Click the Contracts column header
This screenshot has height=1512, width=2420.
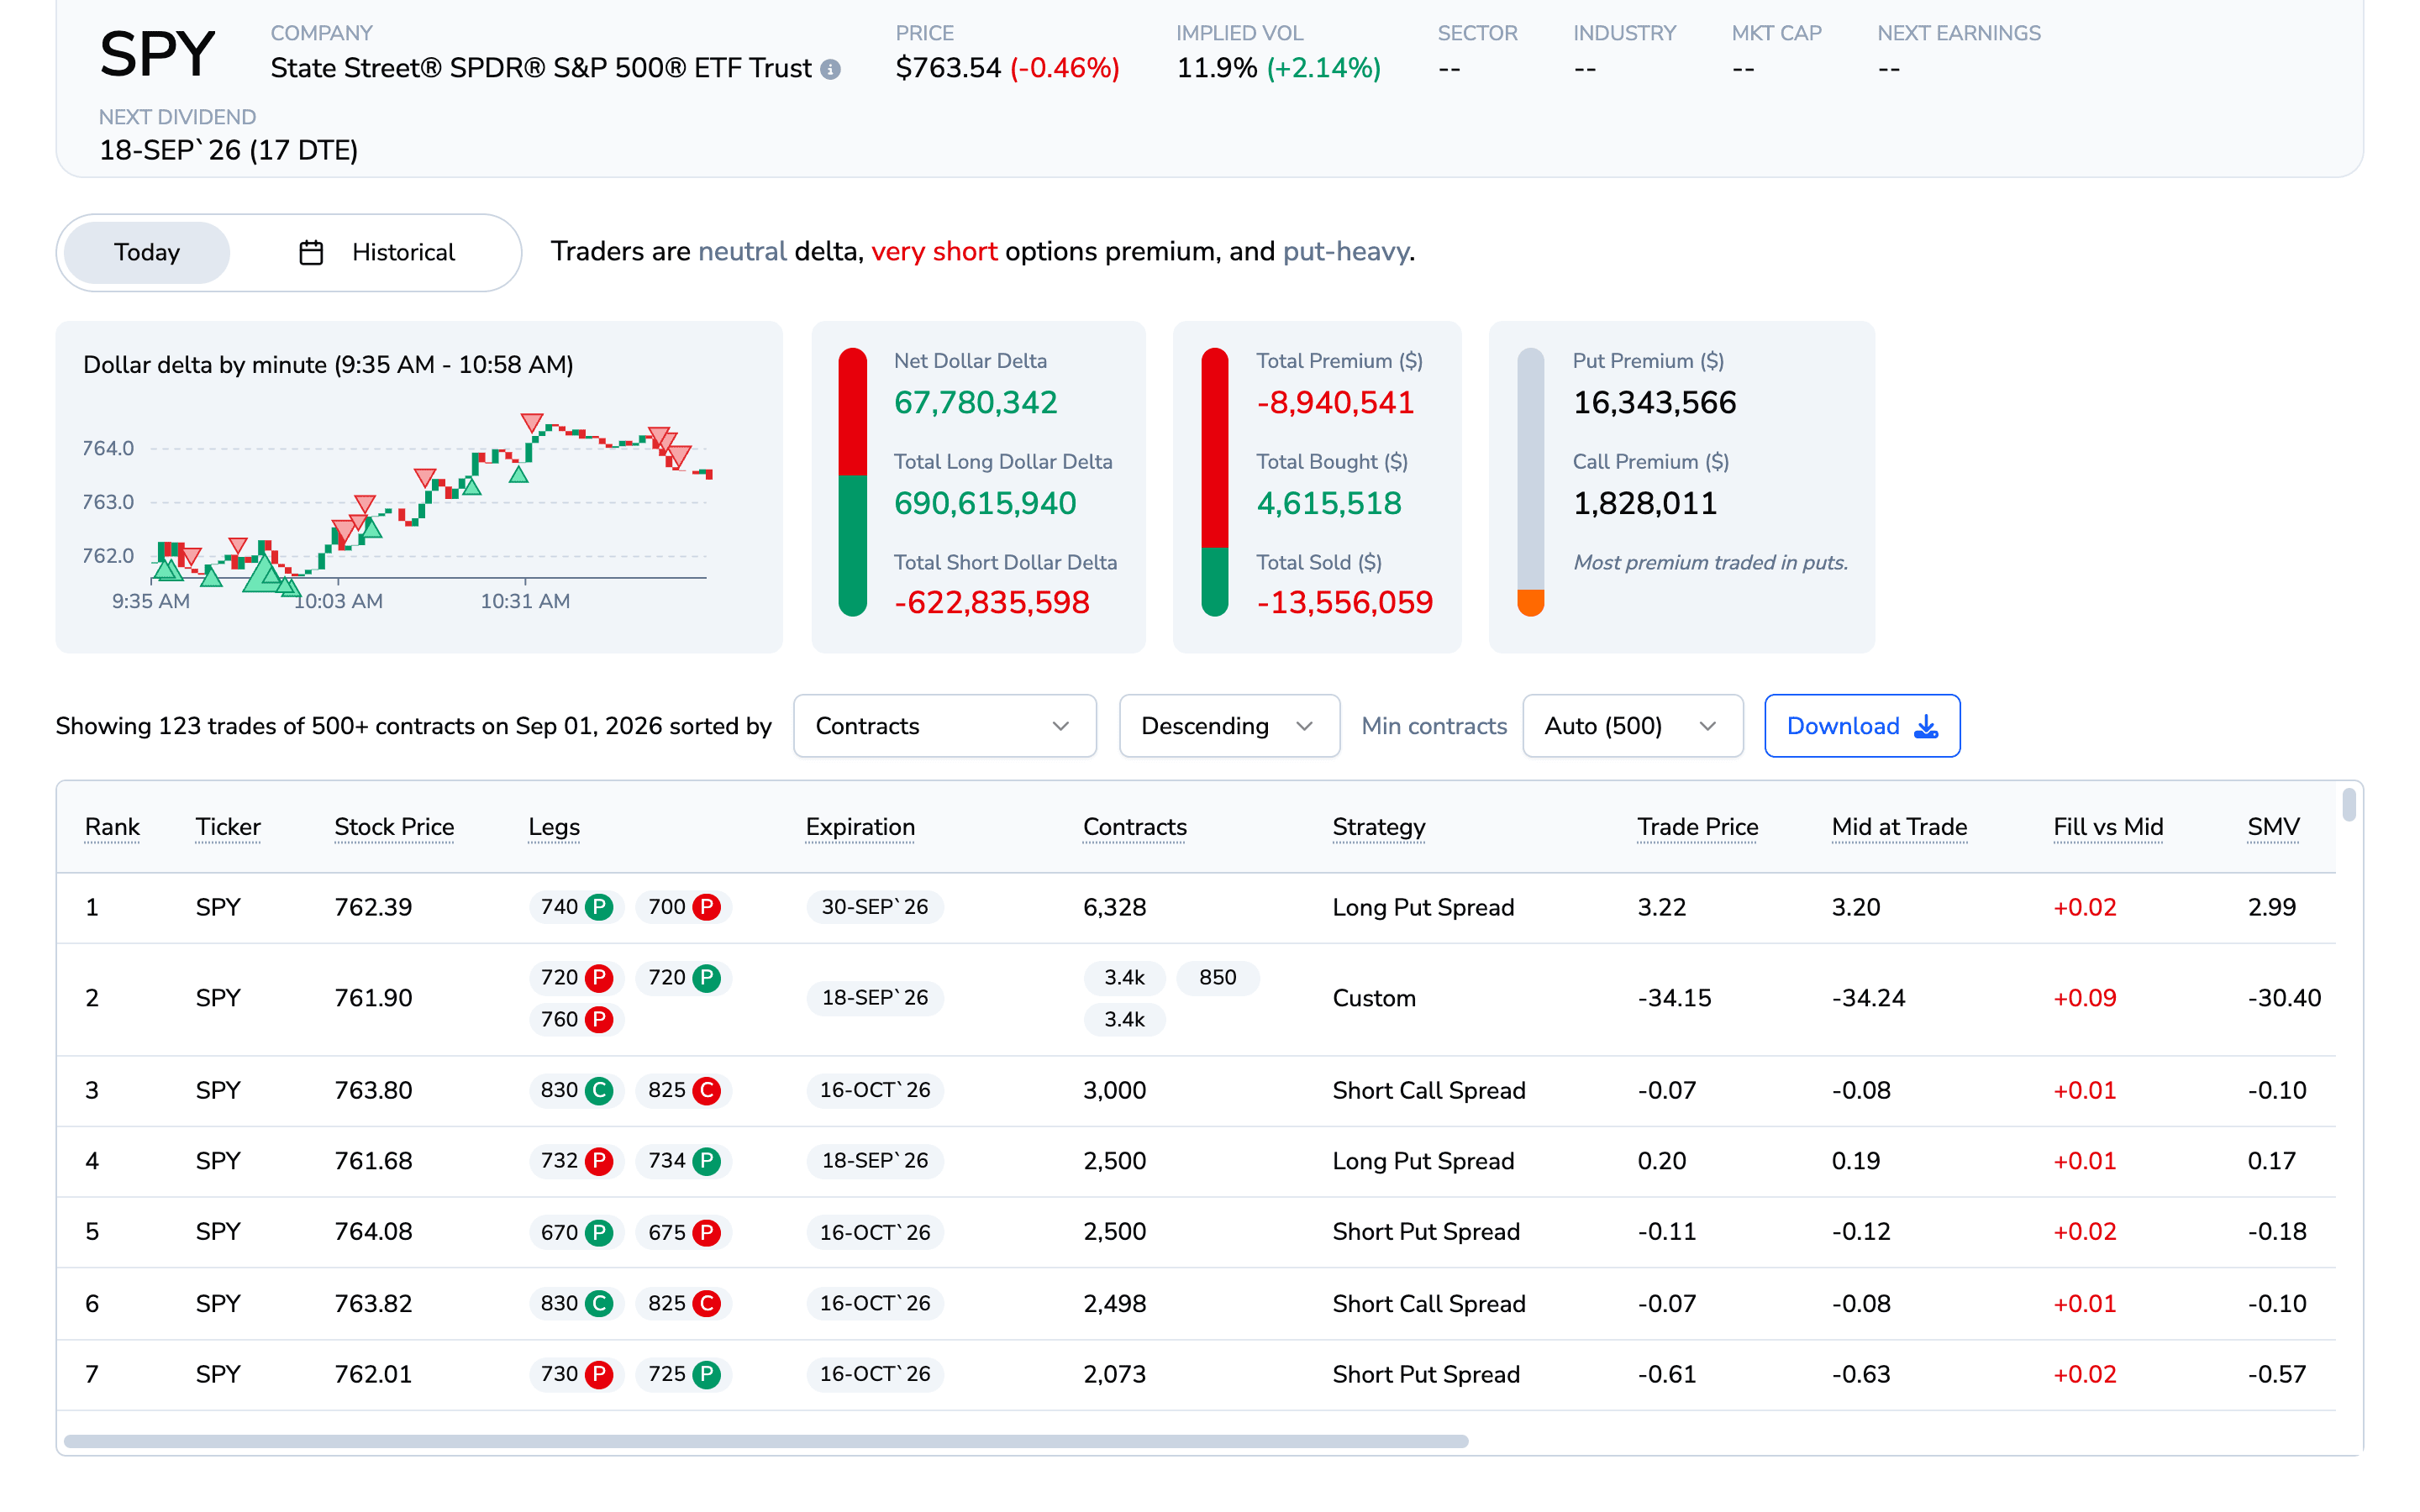click(1135, 827)
